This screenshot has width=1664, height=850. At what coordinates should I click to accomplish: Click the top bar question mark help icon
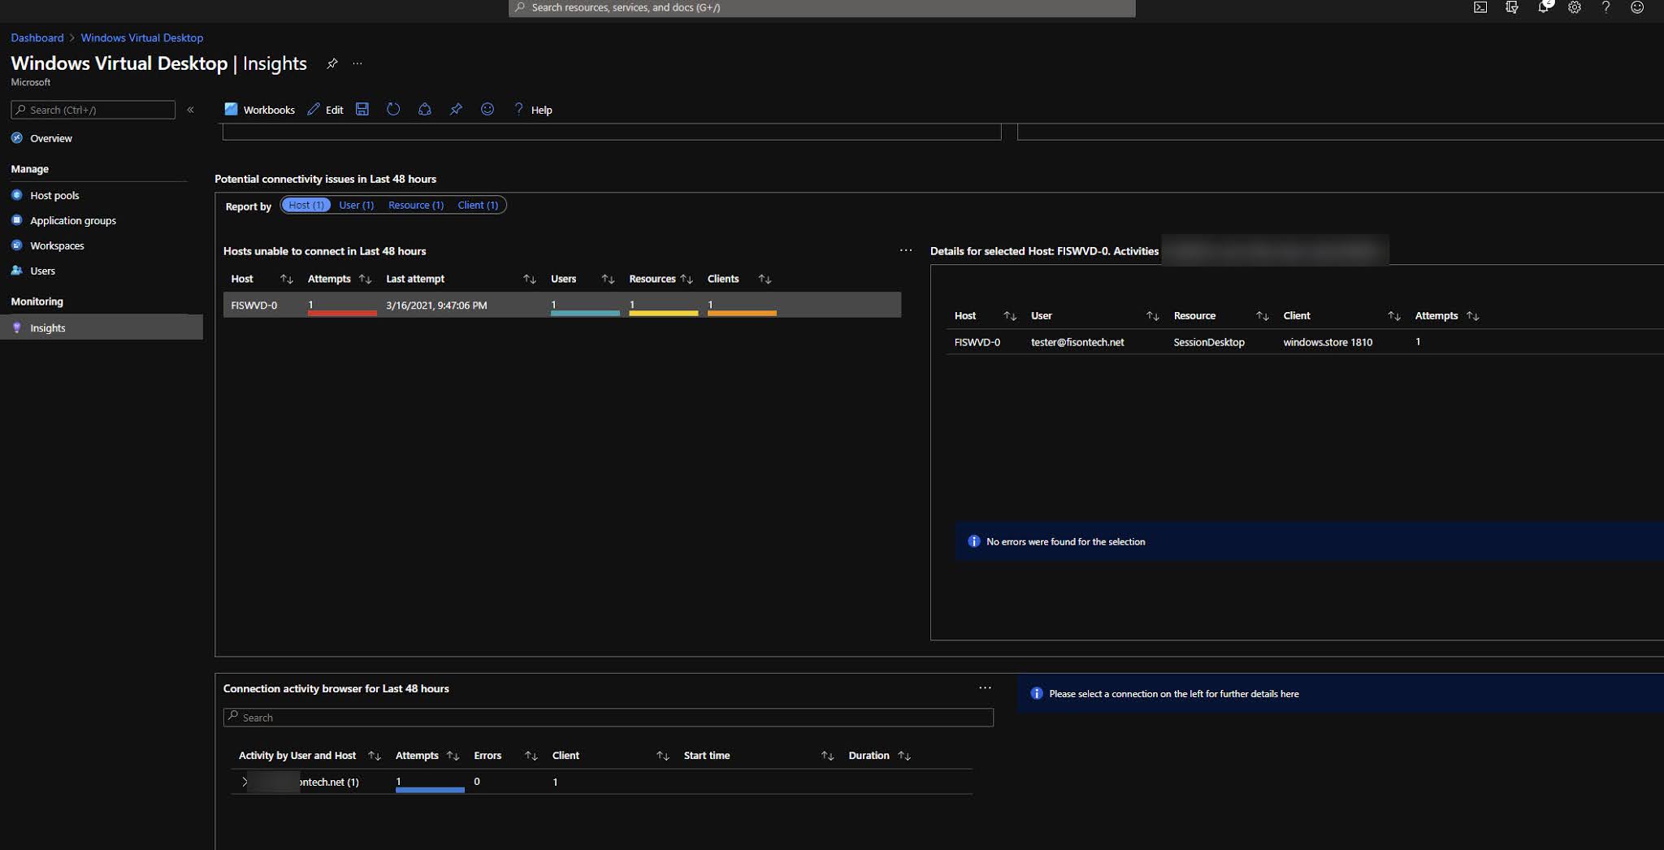pos(1606,7)
